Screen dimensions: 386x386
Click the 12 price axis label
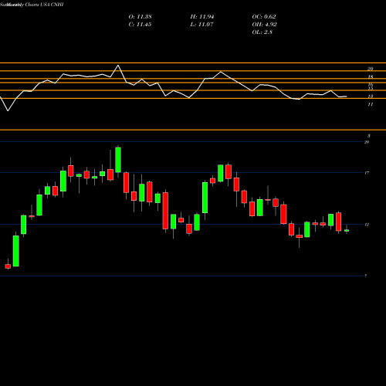pos(367,225)
